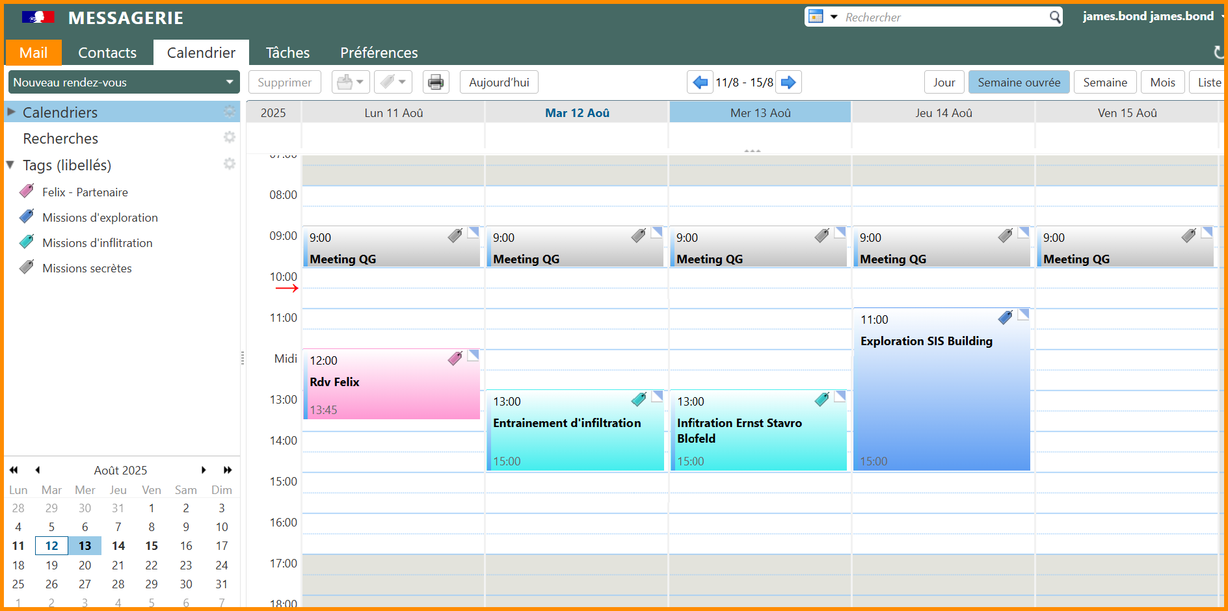Jump to next year in mini calendar
The width and height of the screenshot is (1228, 611).
228,470
